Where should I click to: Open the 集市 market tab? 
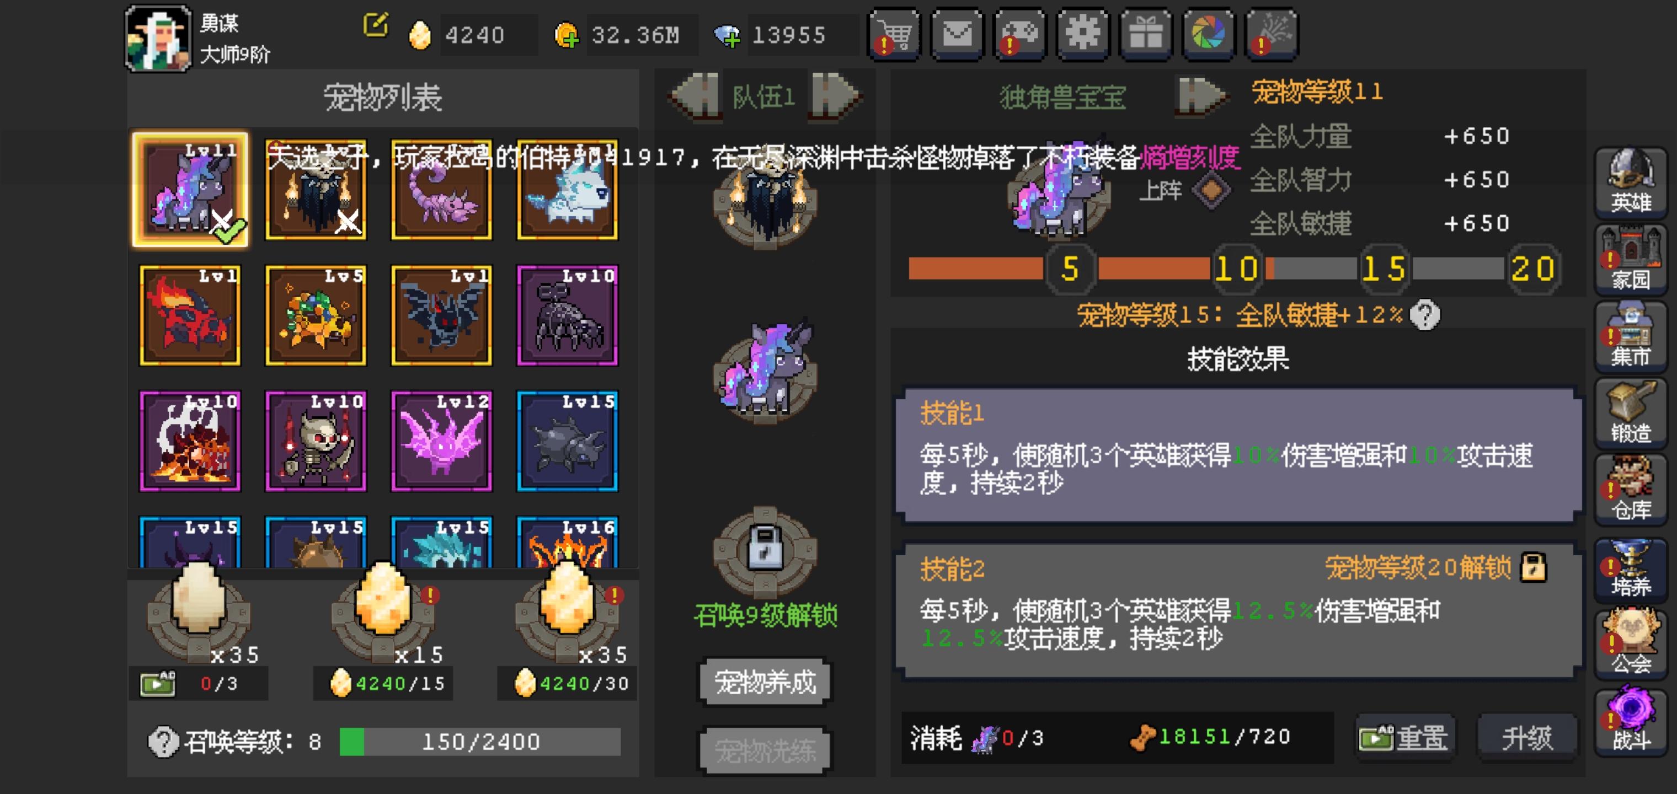[1630, 336]
